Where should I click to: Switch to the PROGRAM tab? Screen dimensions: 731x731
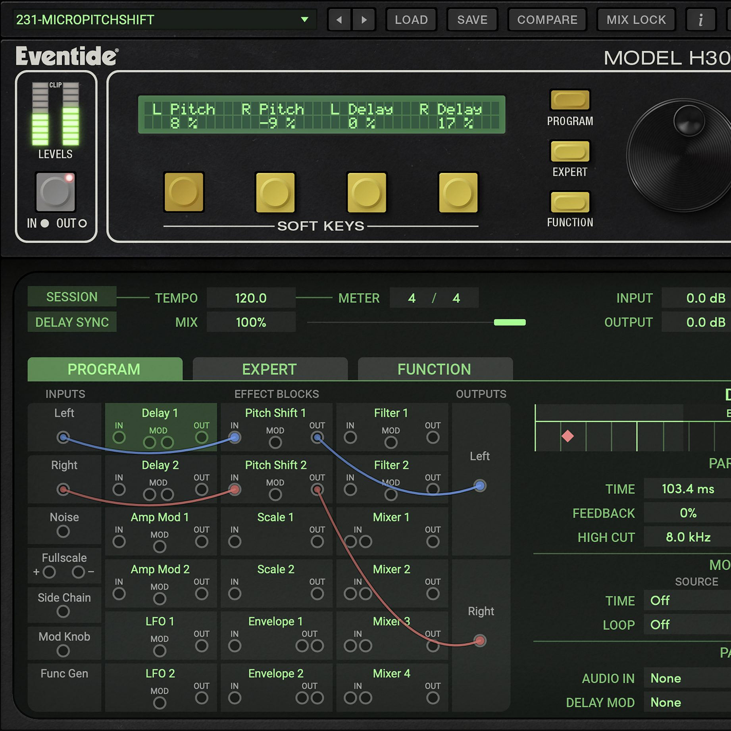click(x=105, y=369)
